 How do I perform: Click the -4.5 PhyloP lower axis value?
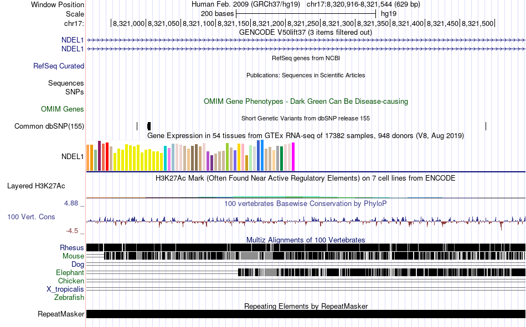(72, 230)
